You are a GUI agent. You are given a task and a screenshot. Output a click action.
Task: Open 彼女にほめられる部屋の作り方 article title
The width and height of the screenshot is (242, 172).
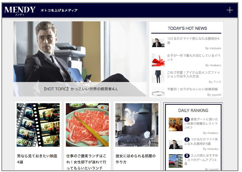pyautogui.click(x=136, y=159)
